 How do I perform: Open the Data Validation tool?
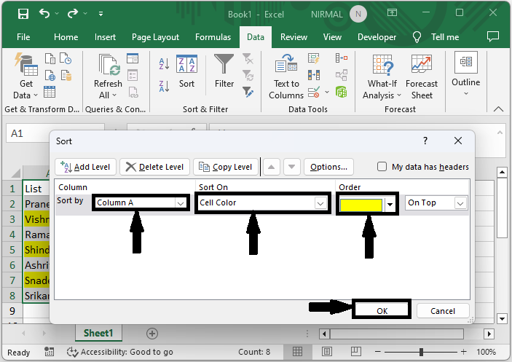pos(314,92)
